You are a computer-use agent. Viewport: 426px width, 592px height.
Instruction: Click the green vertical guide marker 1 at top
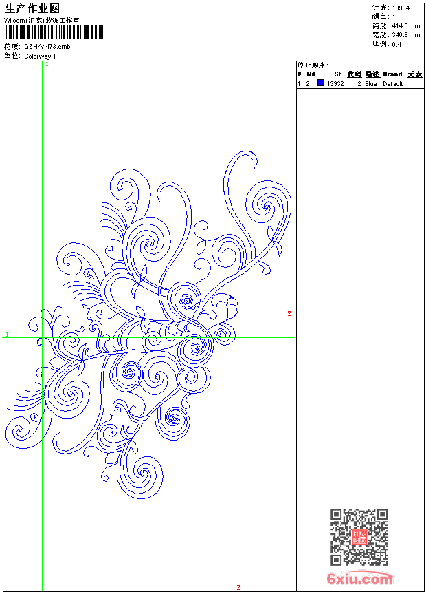(x=47, y=65)
